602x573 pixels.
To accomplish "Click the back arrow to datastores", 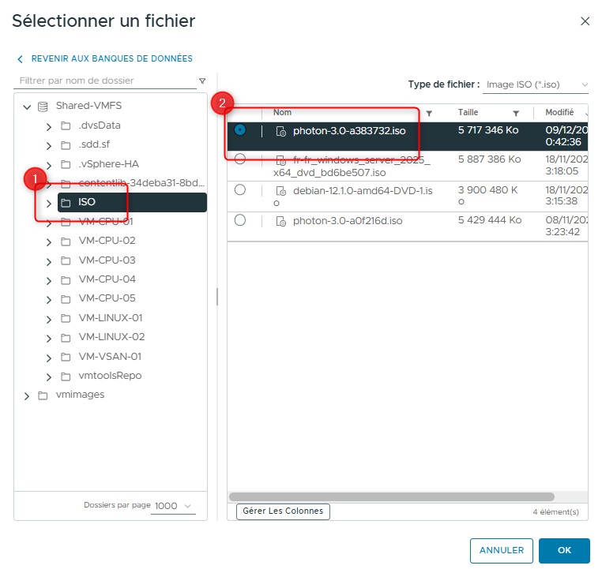I will pos(20,58).
